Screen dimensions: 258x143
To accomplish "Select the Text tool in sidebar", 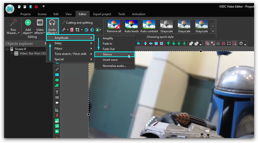I will click(57, 92).
